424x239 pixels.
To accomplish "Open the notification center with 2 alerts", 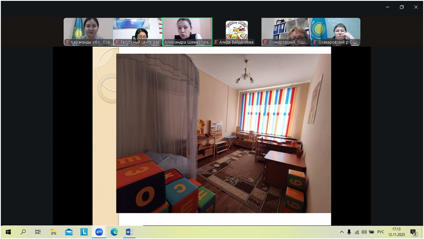I will (x=414, y=232).
